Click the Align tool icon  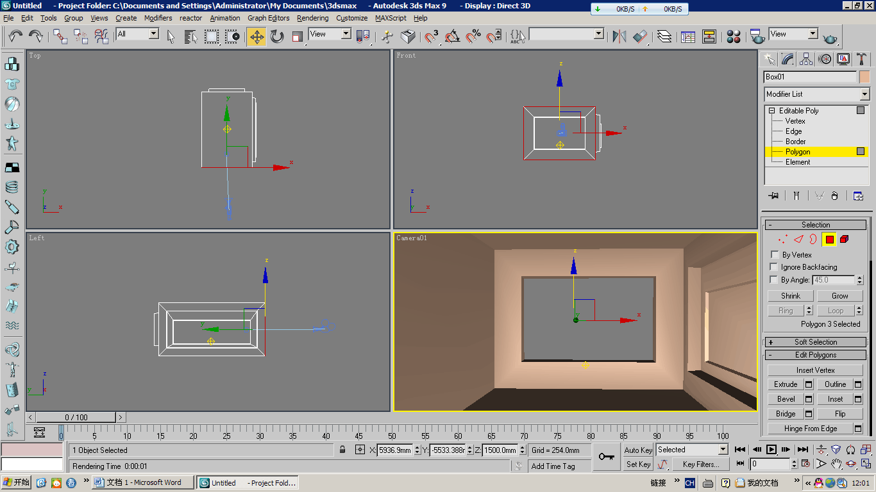coord(640,36)
